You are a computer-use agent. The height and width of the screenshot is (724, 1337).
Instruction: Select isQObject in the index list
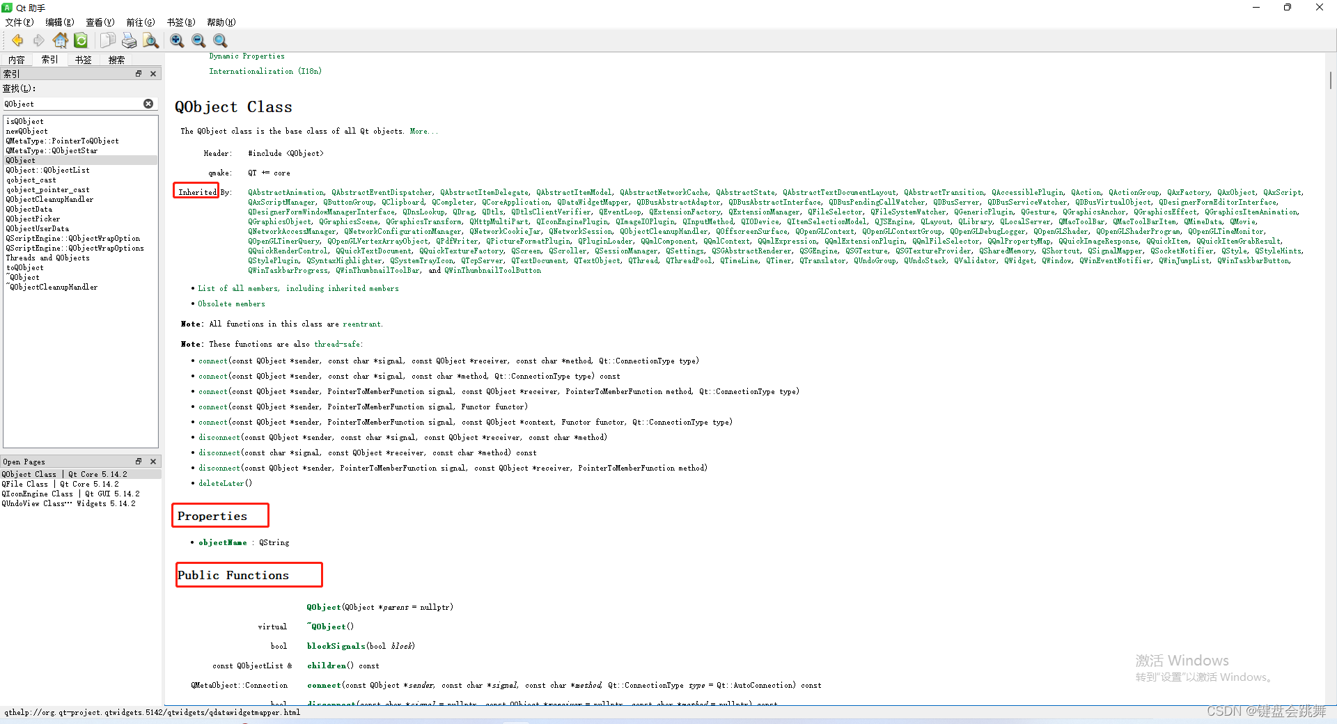click(x=25, y=121)
